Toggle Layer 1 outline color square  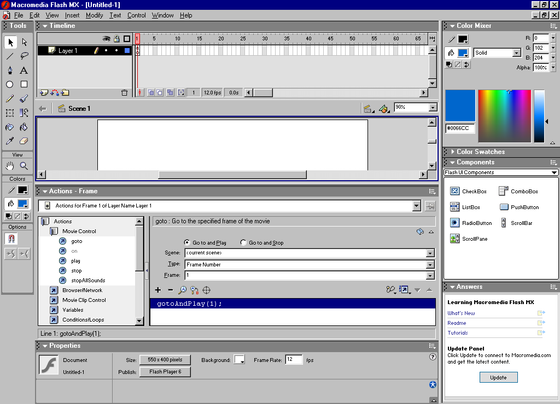coord(127,51)
